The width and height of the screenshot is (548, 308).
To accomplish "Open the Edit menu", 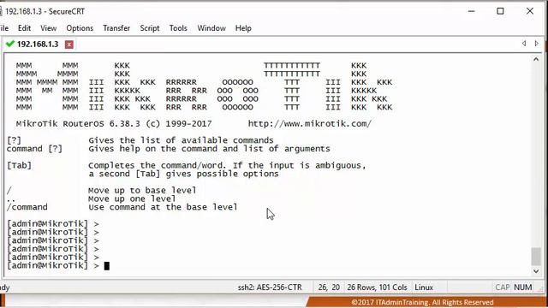I will [x=24, y=28].
